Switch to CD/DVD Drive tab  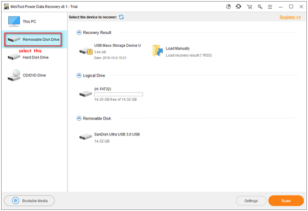click(34, 75)
